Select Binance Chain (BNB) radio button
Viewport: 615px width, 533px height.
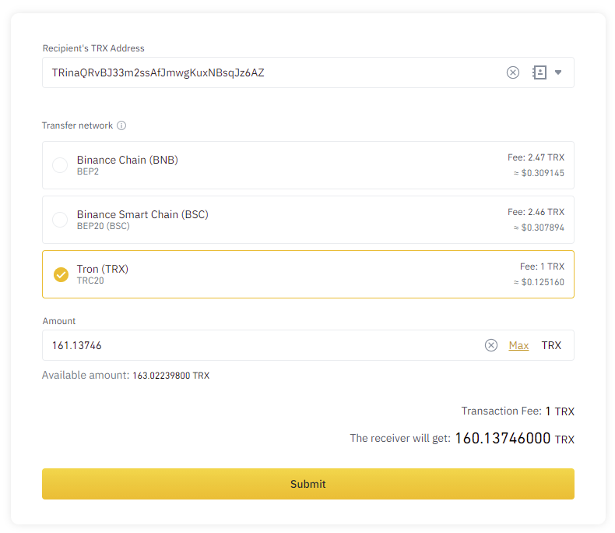point(60,165)
